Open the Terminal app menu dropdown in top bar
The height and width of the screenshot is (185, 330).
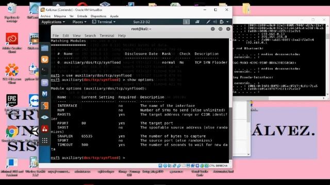(104, 22)
